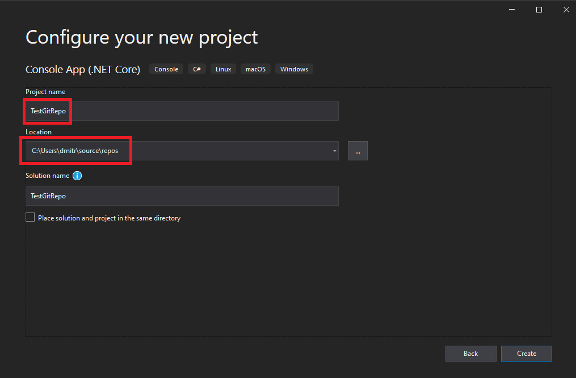Click the C# language tag
This screenshot has height=378, width=576.
point(196,69)
